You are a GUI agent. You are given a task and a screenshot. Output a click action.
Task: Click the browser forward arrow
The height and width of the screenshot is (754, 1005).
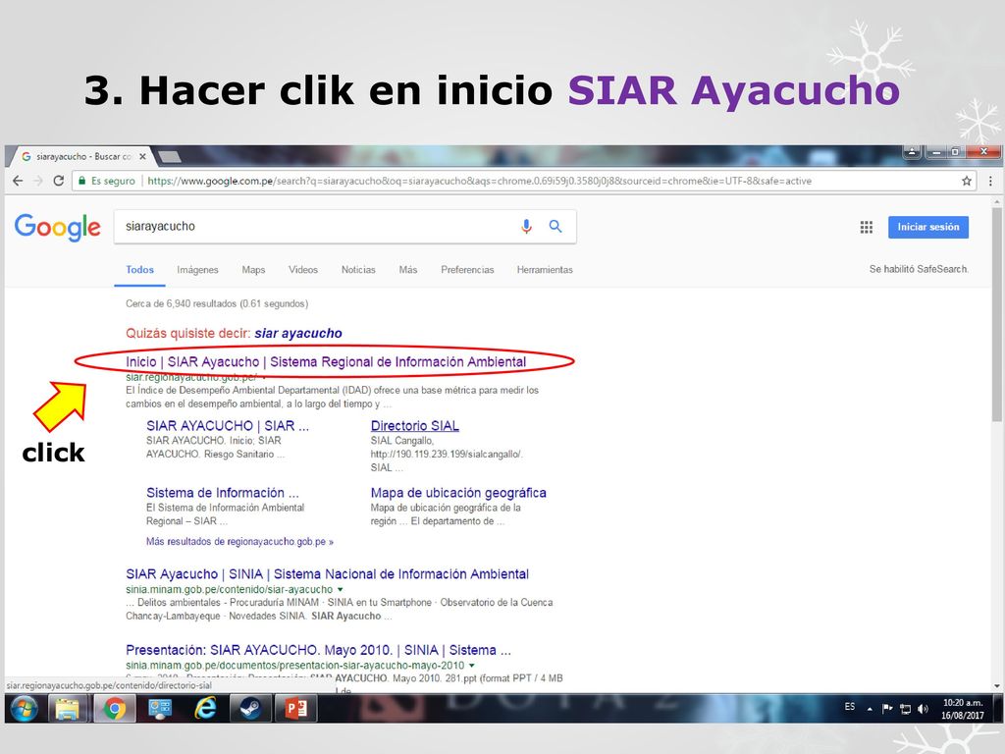38,181
